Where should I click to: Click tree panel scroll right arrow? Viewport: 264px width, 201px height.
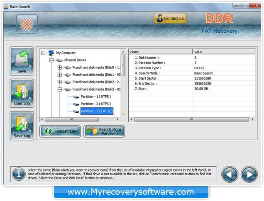[118, 119]
